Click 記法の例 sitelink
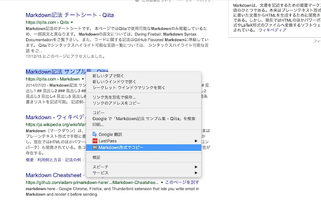 (73, 160)
